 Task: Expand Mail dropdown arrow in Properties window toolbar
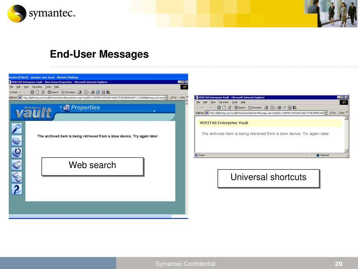pyautogui.click(x=88, y=92)
